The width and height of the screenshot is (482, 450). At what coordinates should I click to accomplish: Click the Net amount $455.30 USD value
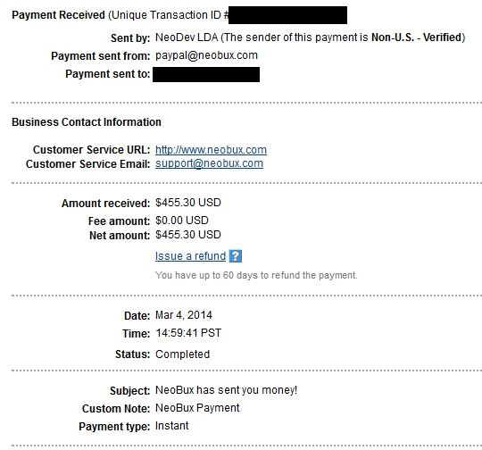click(188, 235)
